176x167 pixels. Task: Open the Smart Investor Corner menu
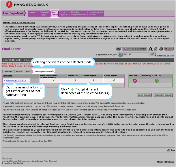(x=96, y=14)
